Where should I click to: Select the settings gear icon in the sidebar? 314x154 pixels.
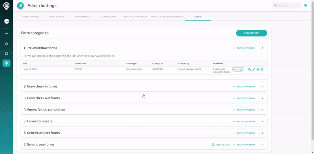(7, 63)
